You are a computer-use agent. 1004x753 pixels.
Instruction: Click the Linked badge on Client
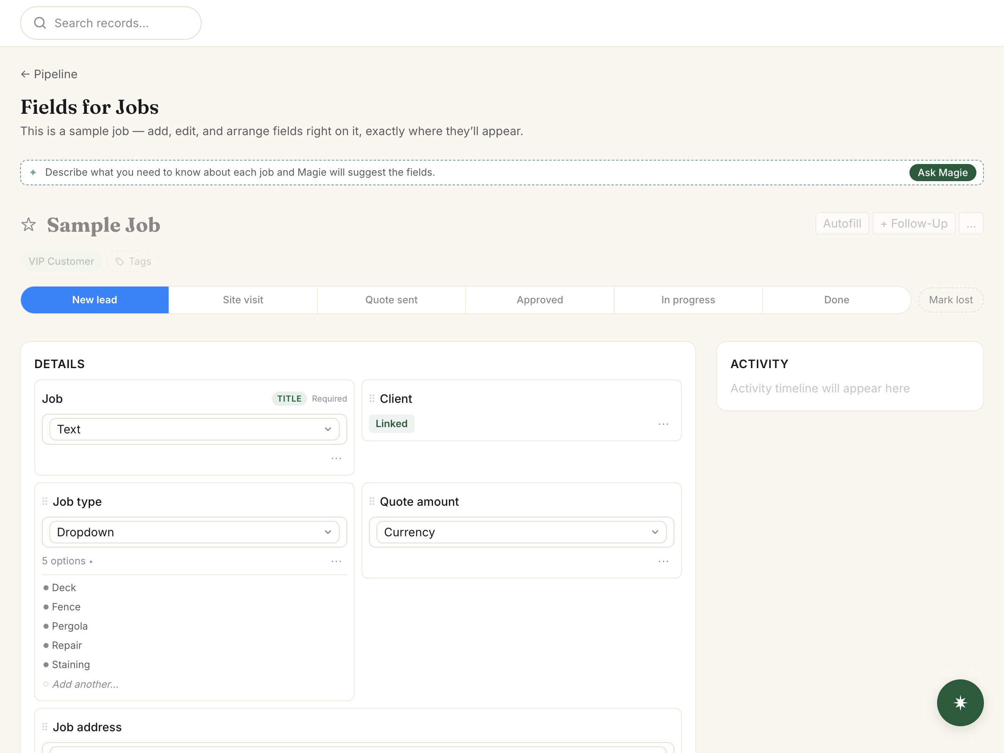(391, 424)
